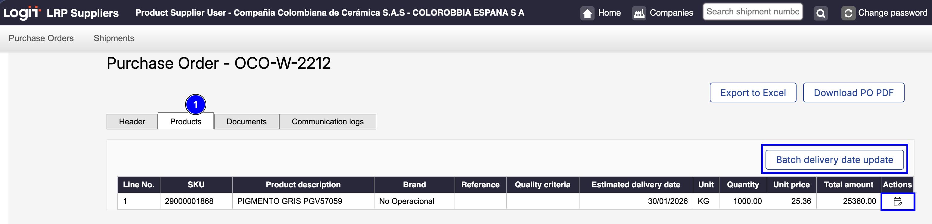The height and width of the screenshot is (224, 932).
Task: Click the blue circle badge numbered 1
Action: coord(195,104)
